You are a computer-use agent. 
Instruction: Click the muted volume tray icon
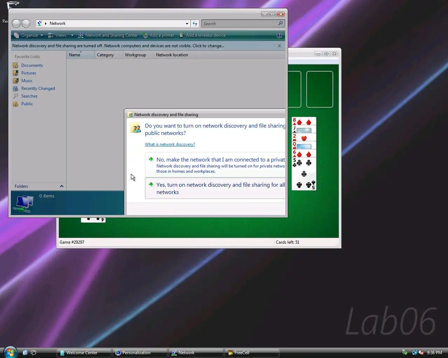pyautogui.click(x=421, y=352)
